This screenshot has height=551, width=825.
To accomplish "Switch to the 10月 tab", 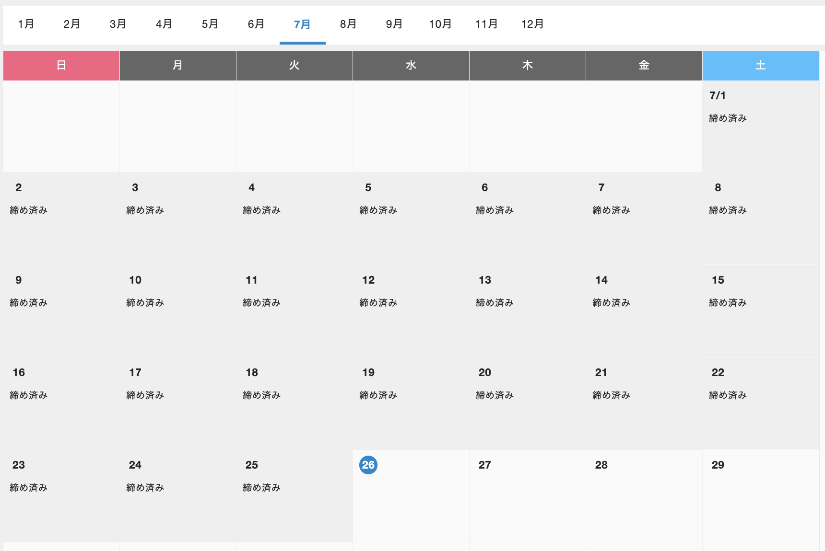I will pos(440,24).
